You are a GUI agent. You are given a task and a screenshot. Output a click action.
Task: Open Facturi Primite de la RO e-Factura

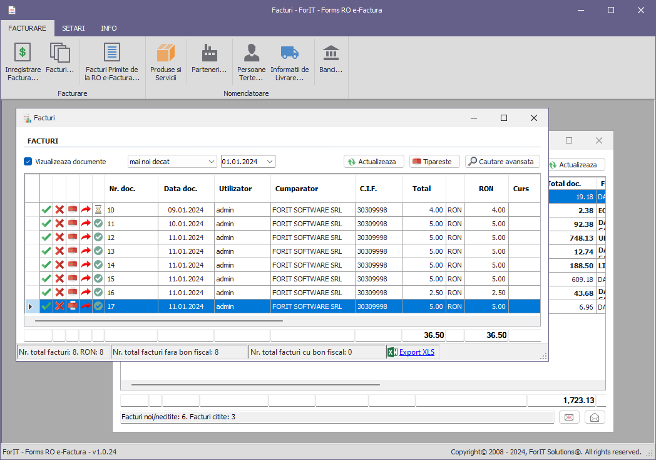click(112, 61)
